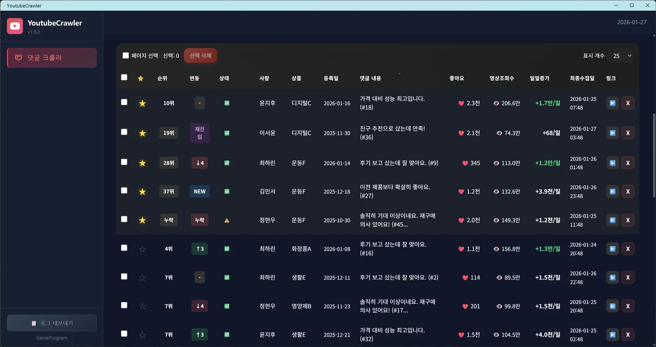Enable the 페이지 선택 checkbox

126,56
